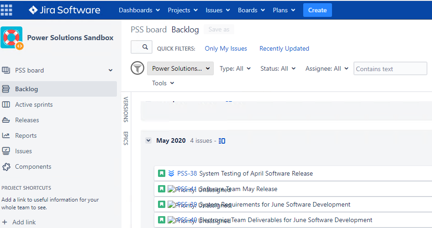Open the Boards menu
This screenshot has height=228, width=432.
point(251,10)
